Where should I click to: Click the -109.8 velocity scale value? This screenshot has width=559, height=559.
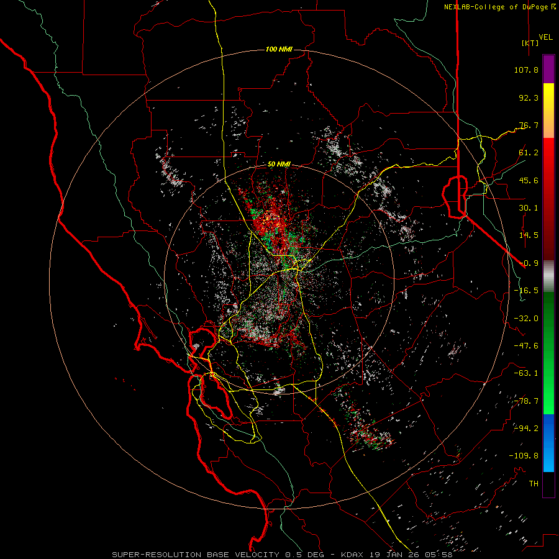524,456
